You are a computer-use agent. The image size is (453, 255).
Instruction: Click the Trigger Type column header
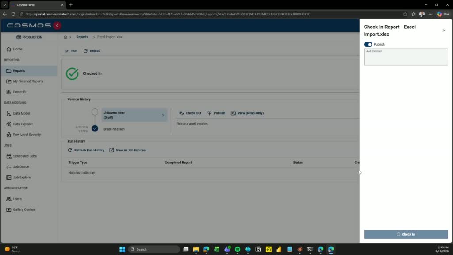pos(78,162)
